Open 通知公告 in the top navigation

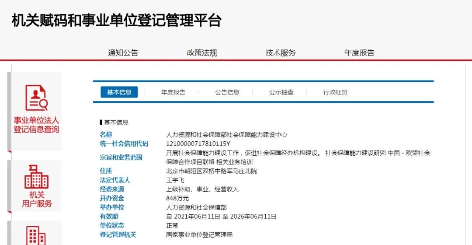coord(123,53)
